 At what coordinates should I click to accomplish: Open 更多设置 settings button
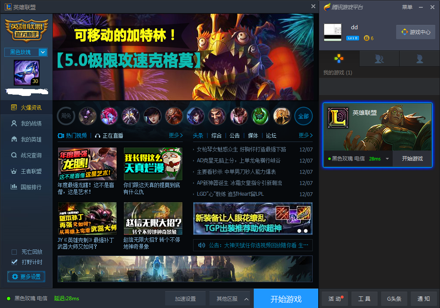click(x=26, y=277)
